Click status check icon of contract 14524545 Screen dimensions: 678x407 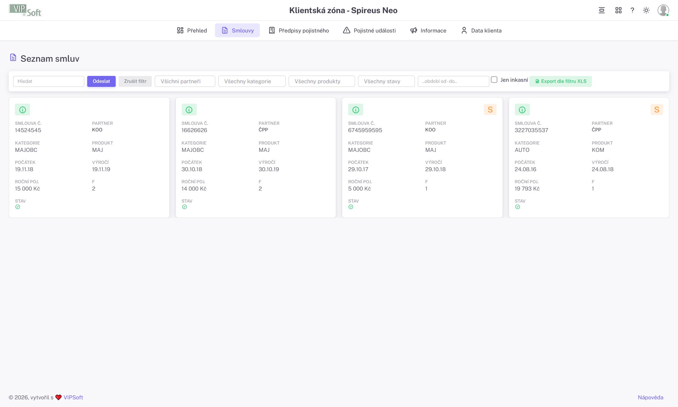pyautogui.click(x=18, y=207)
